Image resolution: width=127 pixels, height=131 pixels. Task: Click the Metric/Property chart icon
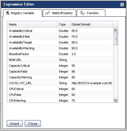pos(48,13)
